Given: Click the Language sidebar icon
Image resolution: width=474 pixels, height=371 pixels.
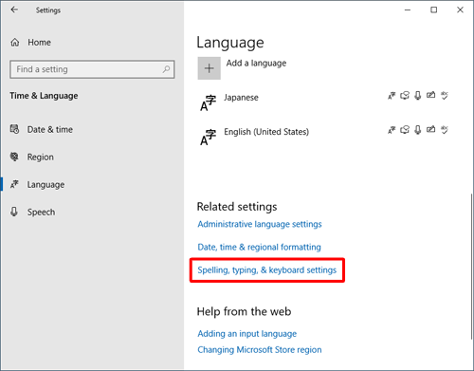Looking at the screenshot, I should tap(14, 184).
